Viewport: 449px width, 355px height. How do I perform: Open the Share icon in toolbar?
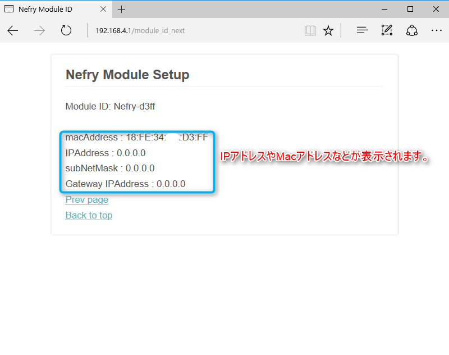point(412,30)
